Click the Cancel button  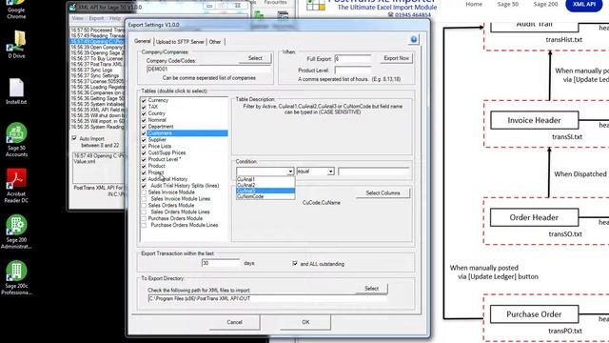click(234, 322)
